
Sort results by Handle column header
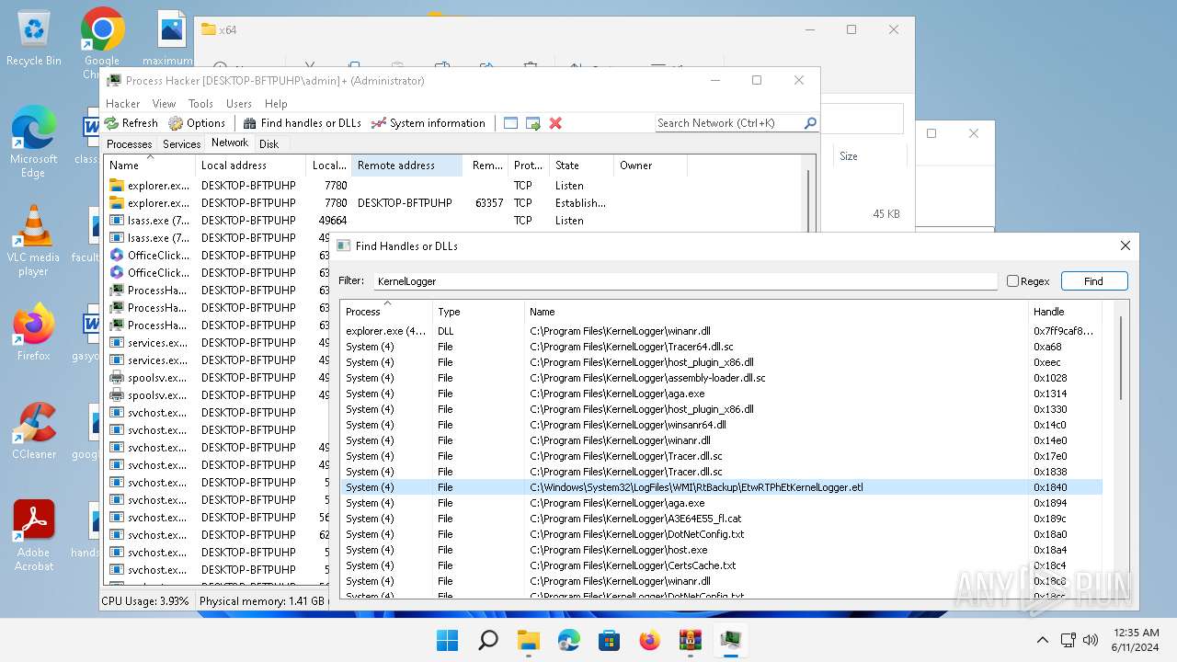pos(1064,312)
